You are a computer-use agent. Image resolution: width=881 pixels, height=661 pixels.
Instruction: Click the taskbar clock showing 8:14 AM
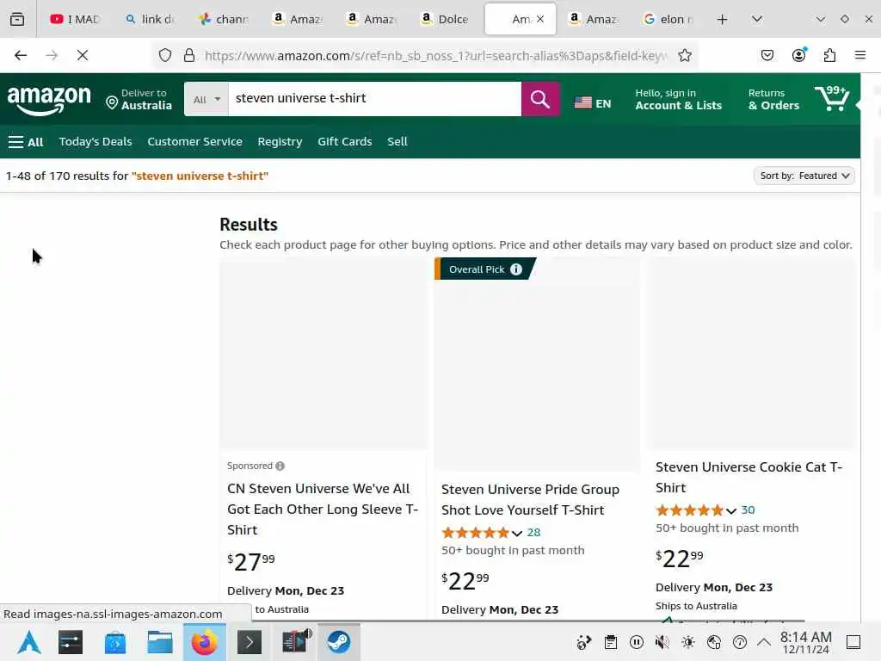tap(805, 642)
